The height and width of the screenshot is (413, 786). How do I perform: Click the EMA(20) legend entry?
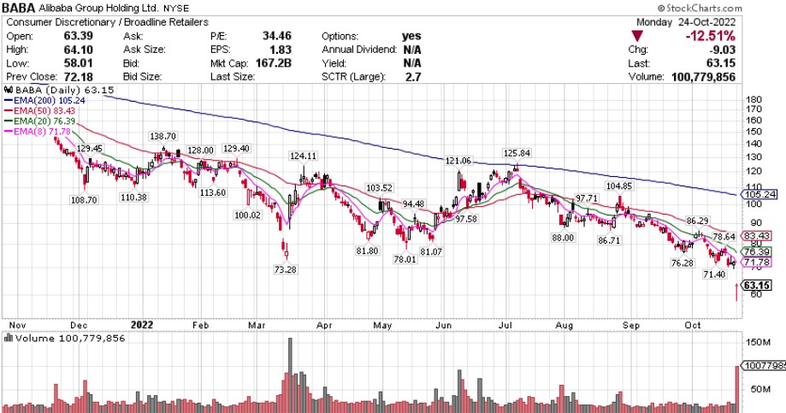click(40, 121)
